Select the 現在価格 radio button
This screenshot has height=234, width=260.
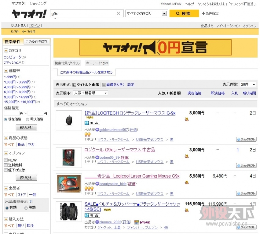[x=5, y=119]
